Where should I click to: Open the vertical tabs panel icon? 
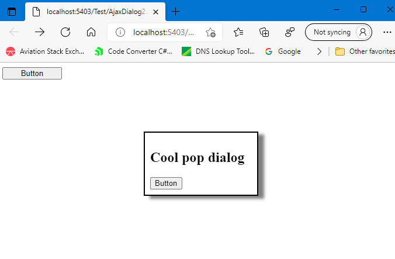pos(12,12)
